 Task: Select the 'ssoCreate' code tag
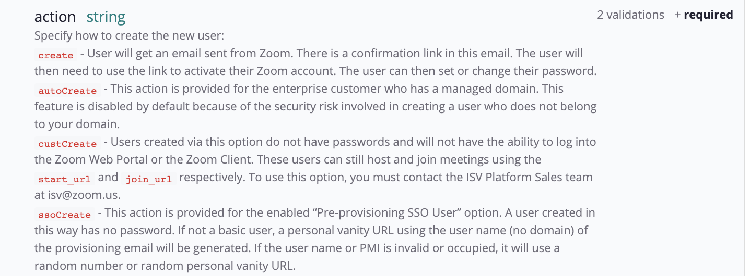coord(65,215)
